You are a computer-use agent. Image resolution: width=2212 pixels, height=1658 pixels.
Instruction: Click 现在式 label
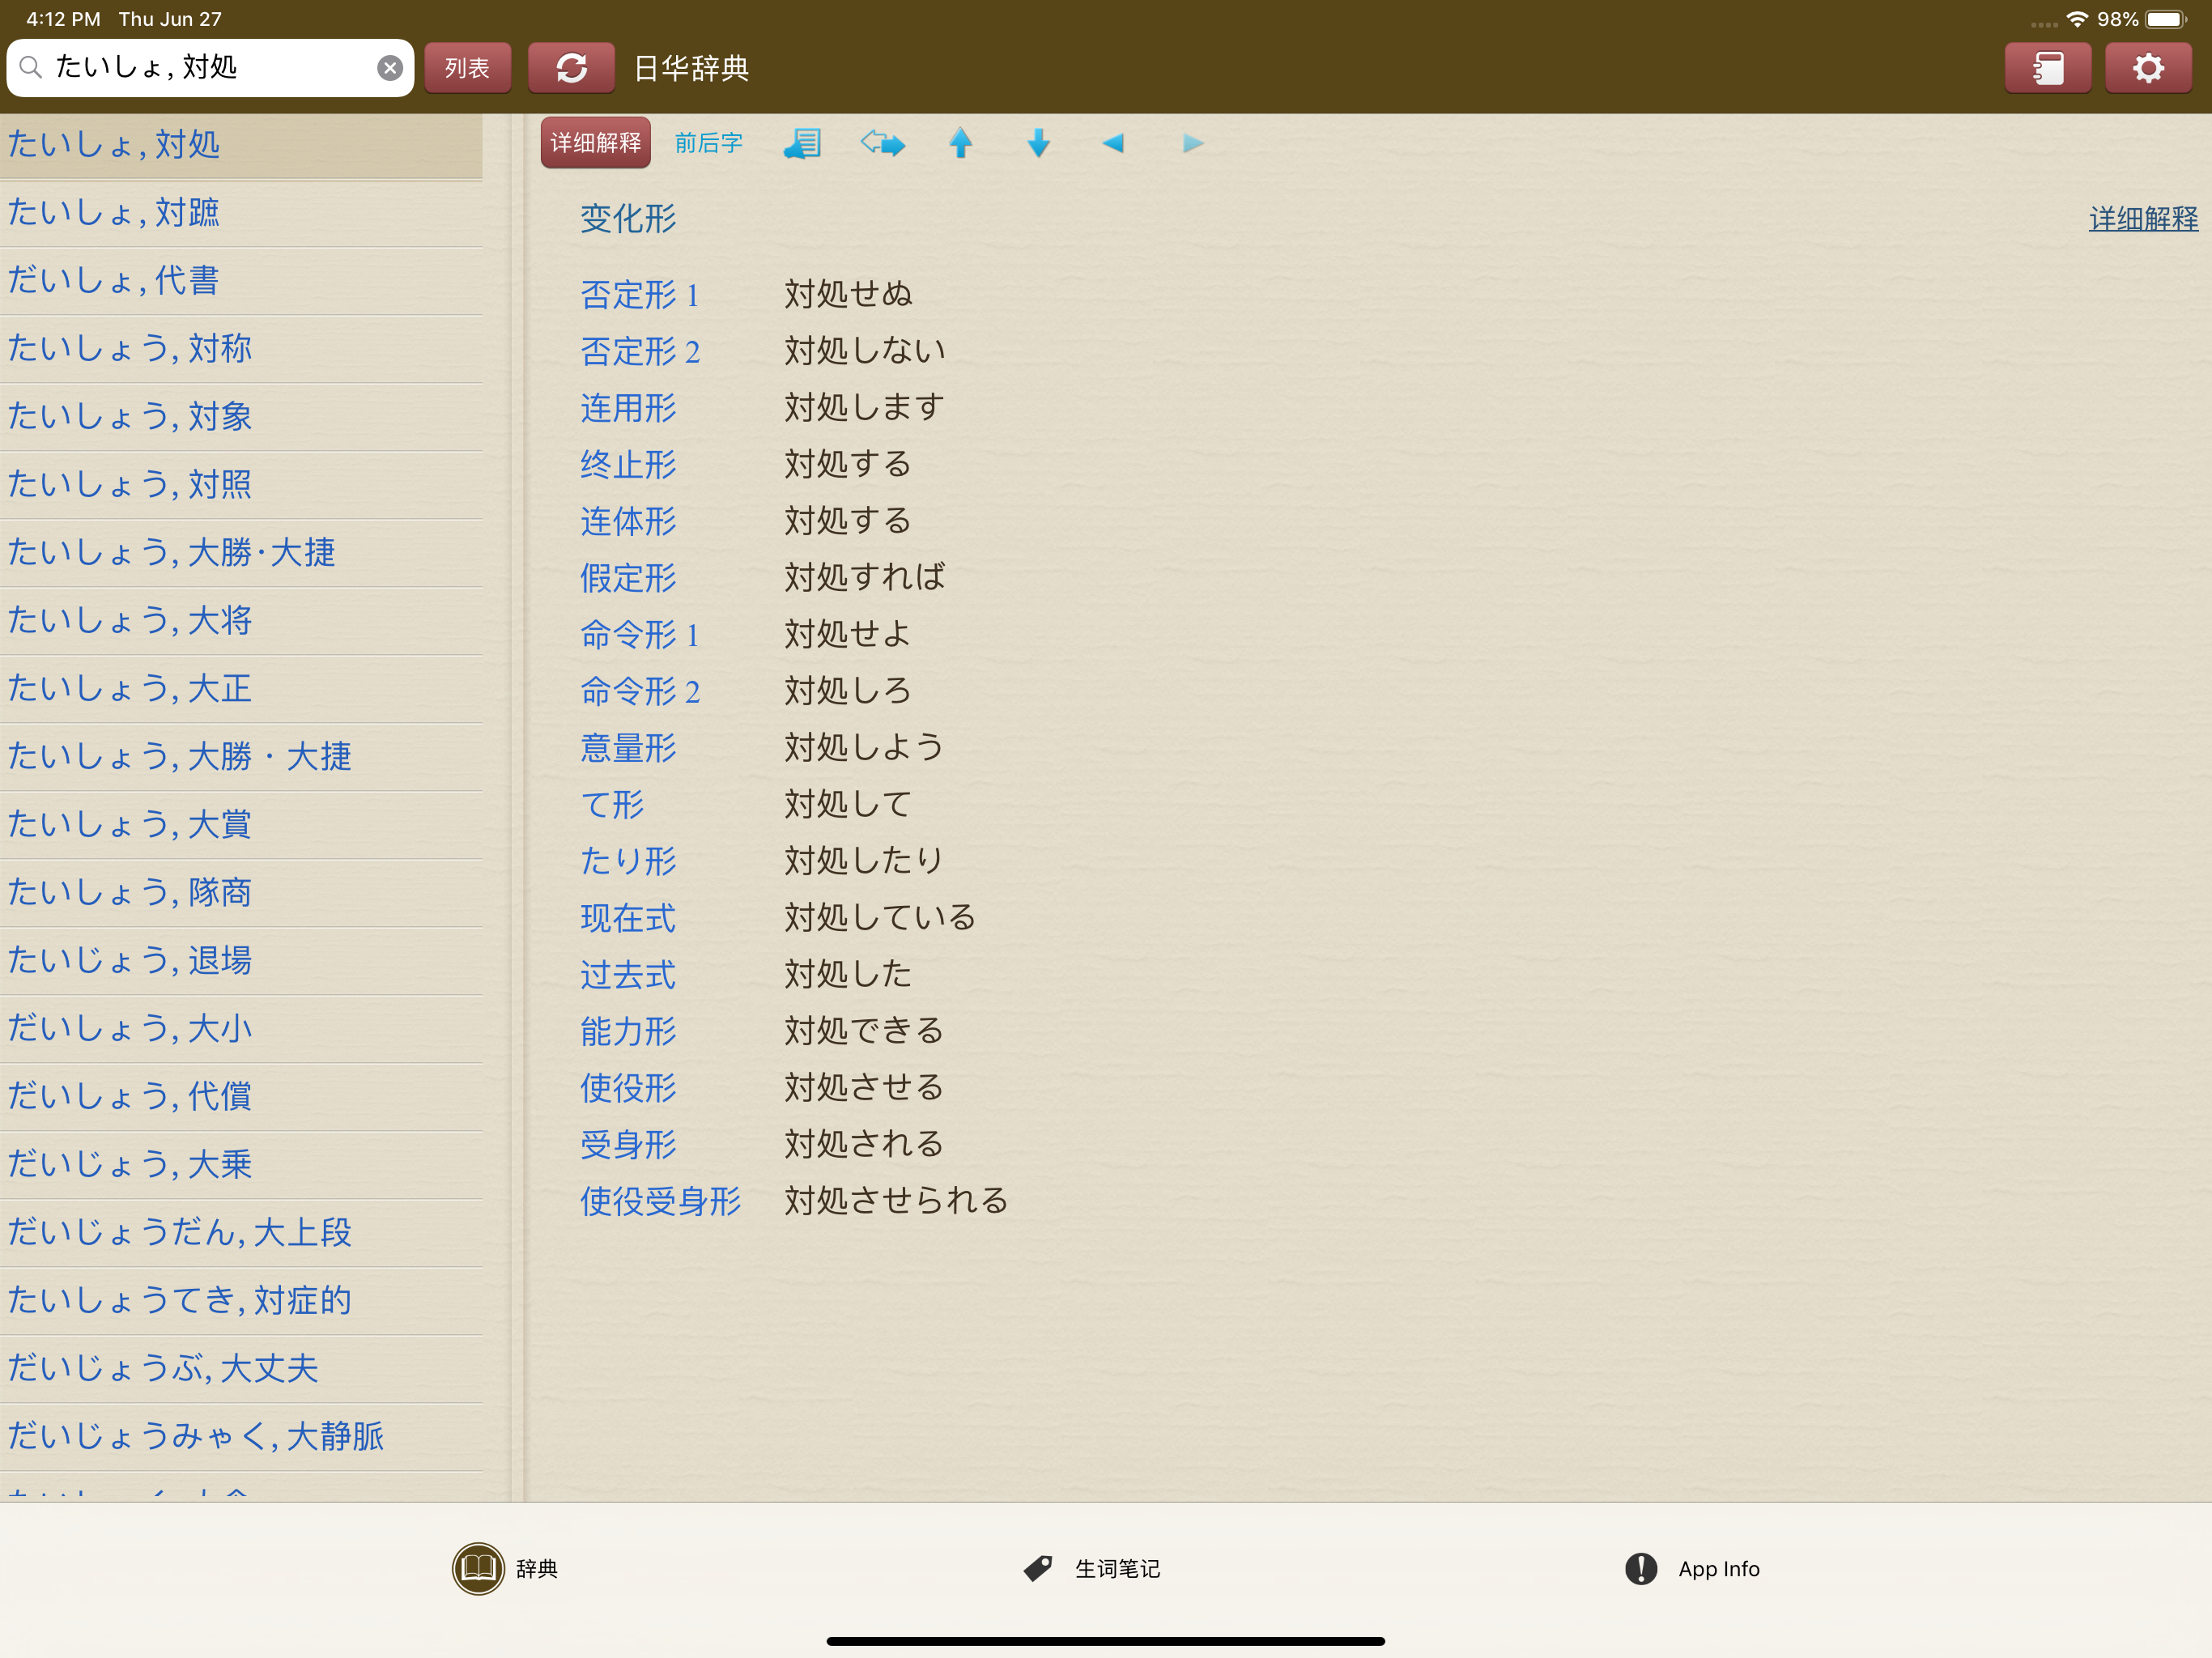[x=628, y=918]
